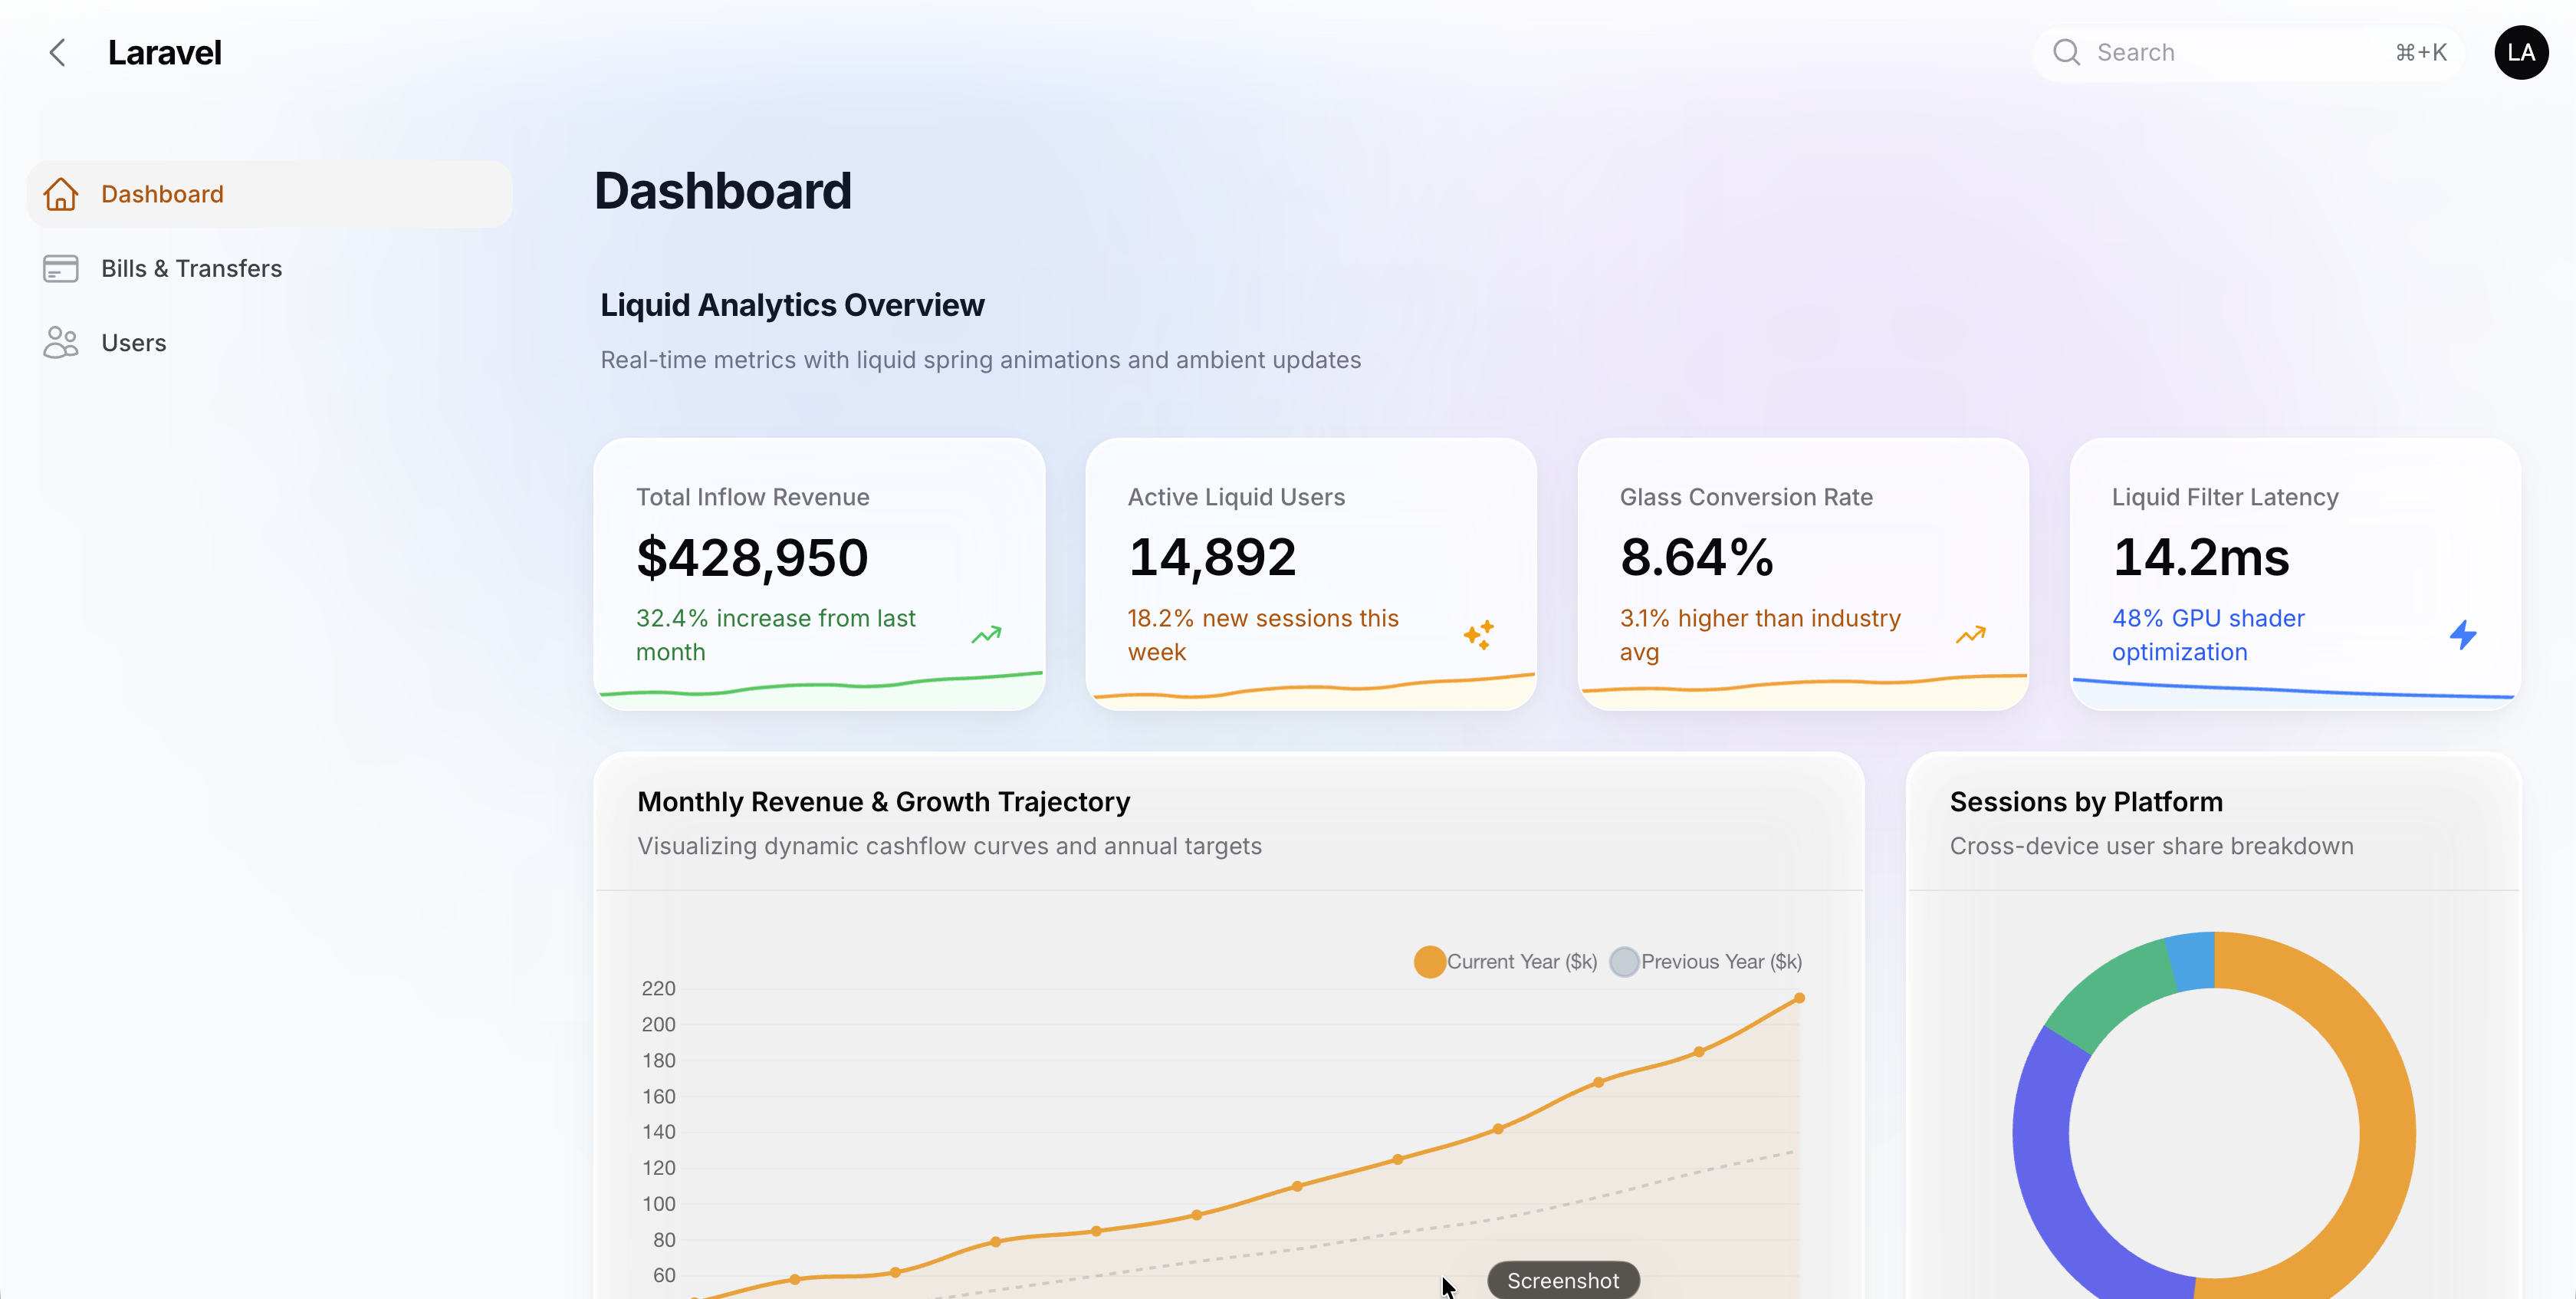
Task: Click the orange trend arrow in Conversion Rate card
Action: 1970,635
